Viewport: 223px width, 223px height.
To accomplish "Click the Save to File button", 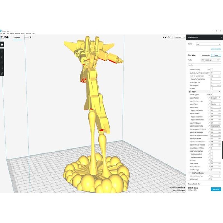I will (216, 189).
